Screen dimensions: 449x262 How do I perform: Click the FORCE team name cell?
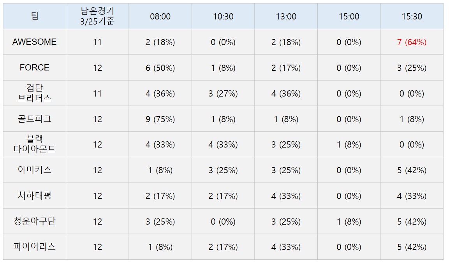[34, 68]
